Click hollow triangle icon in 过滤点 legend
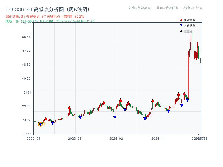 [181, 31]
